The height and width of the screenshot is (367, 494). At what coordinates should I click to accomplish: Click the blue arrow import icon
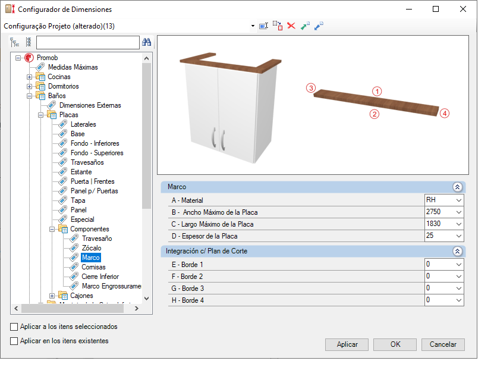click(319, 26)
